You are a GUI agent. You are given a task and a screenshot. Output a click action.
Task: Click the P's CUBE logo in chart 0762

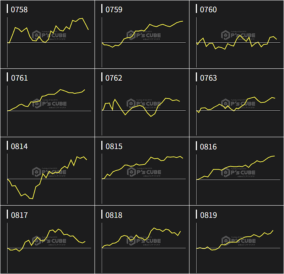(144, 104)
